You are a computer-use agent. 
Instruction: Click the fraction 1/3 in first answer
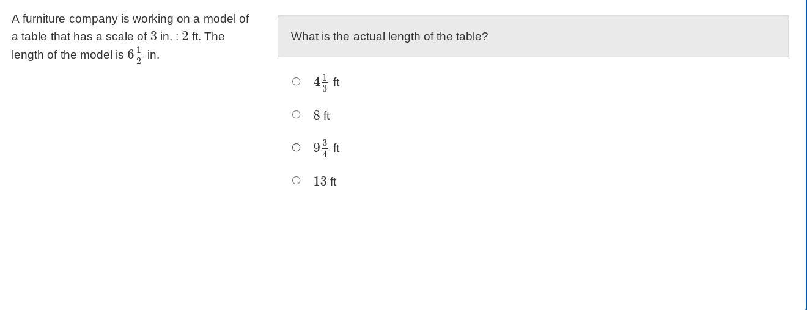[x=325, y=83]
